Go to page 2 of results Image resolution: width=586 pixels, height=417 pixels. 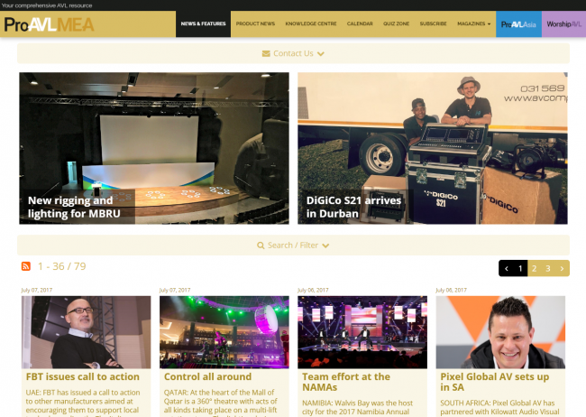534,268
